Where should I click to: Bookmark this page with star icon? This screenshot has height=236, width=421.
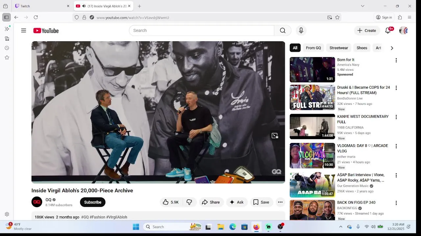(337, 17)
